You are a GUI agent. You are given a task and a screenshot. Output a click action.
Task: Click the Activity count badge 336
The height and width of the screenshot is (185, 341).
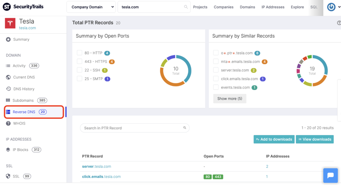pos(34,66)
